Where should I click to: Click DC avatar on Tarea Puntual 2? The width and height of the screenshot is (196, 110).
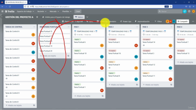[136, 46]
